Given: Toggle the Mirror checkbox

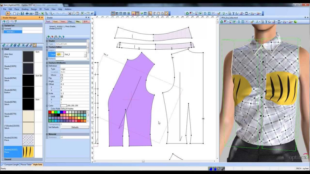Looking at the screenshot, I should (62, 75).
